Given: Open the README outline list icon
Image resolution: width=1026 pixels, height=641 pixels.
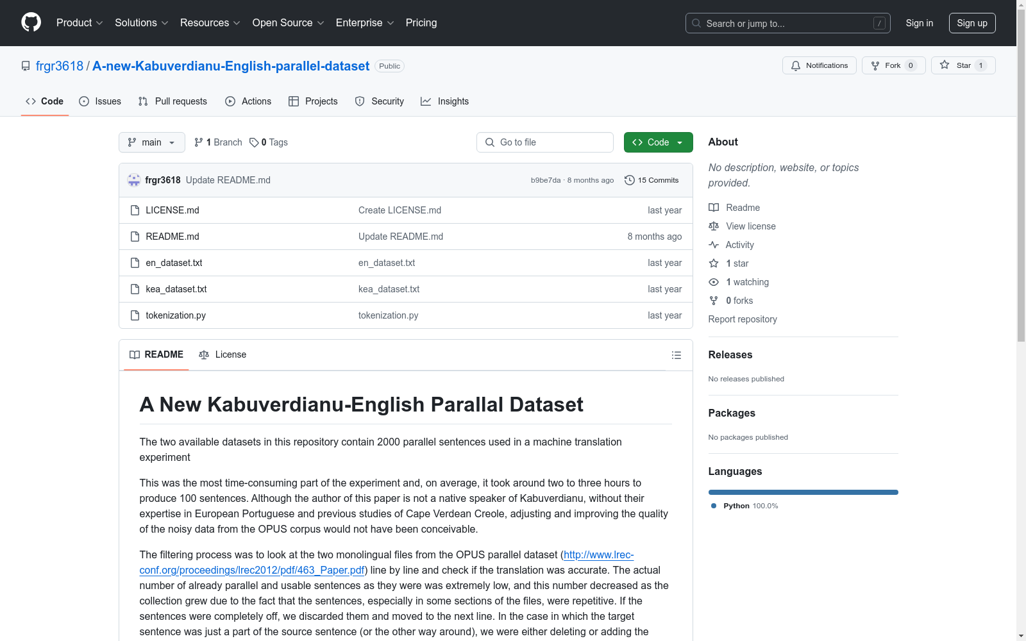Looking at the screenshot, I should (x=677, y=355).
